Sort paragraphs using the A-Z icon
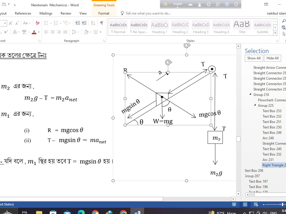This screenshot has width=286, height=214. 93,23
